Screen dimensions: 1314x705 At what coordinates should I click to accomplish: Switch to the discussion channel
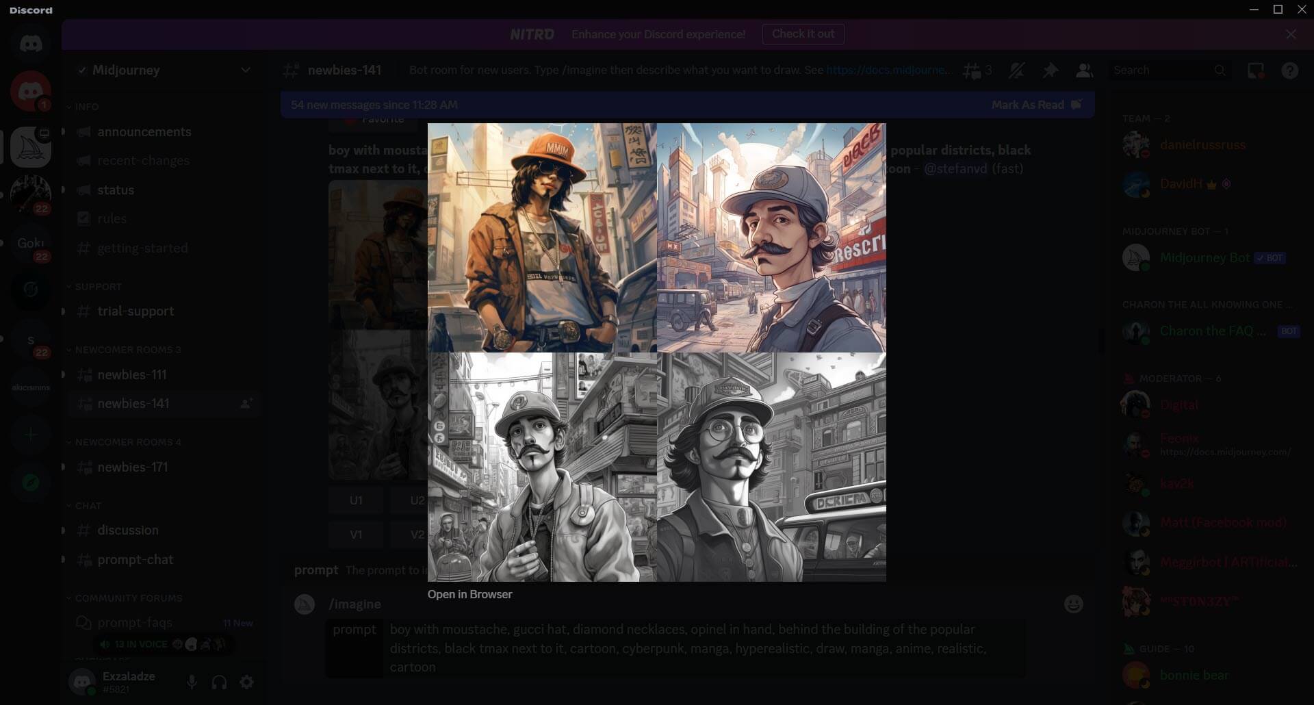click(x=128, y=530)
